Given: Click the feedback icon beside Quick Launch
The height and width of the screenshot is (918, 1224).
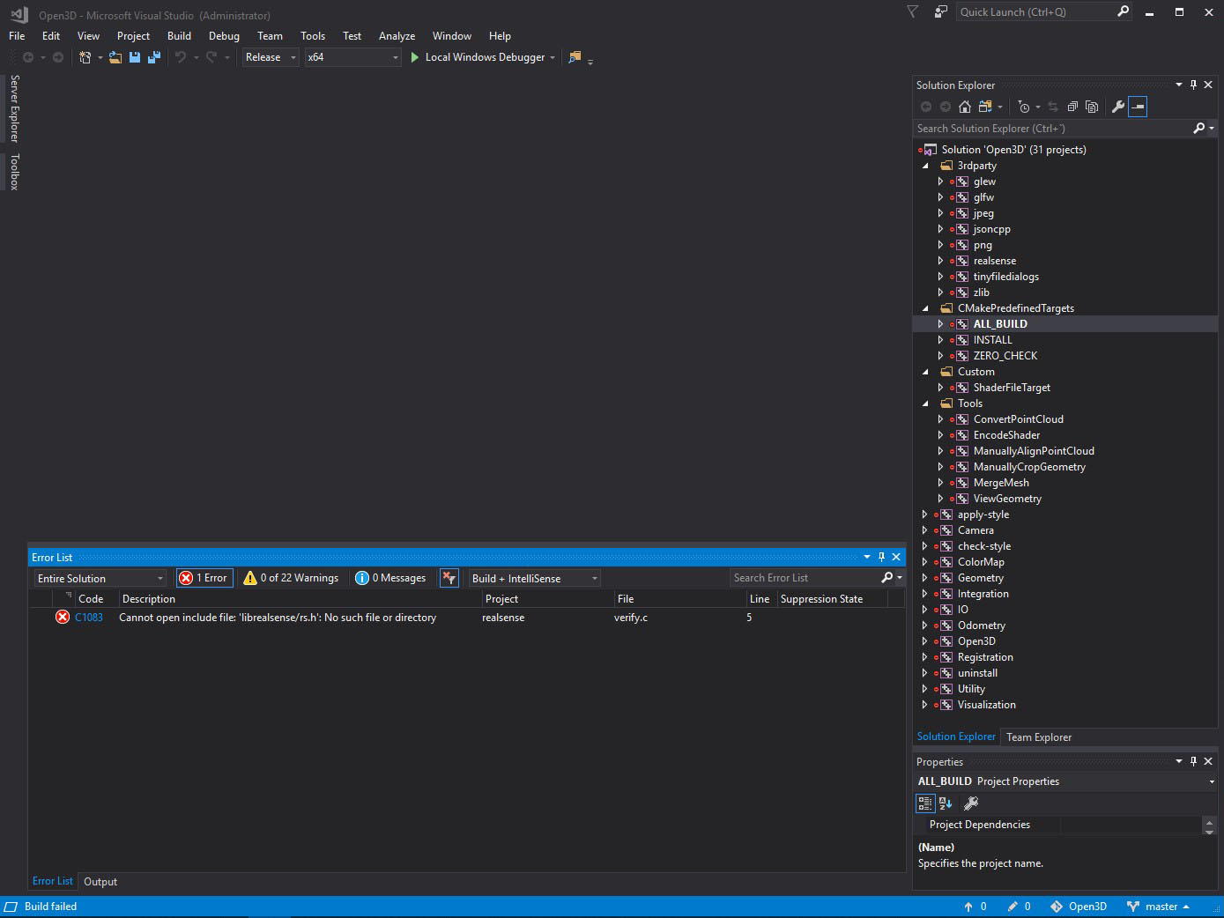Looking at the screenshot, I should pos(941,12).
